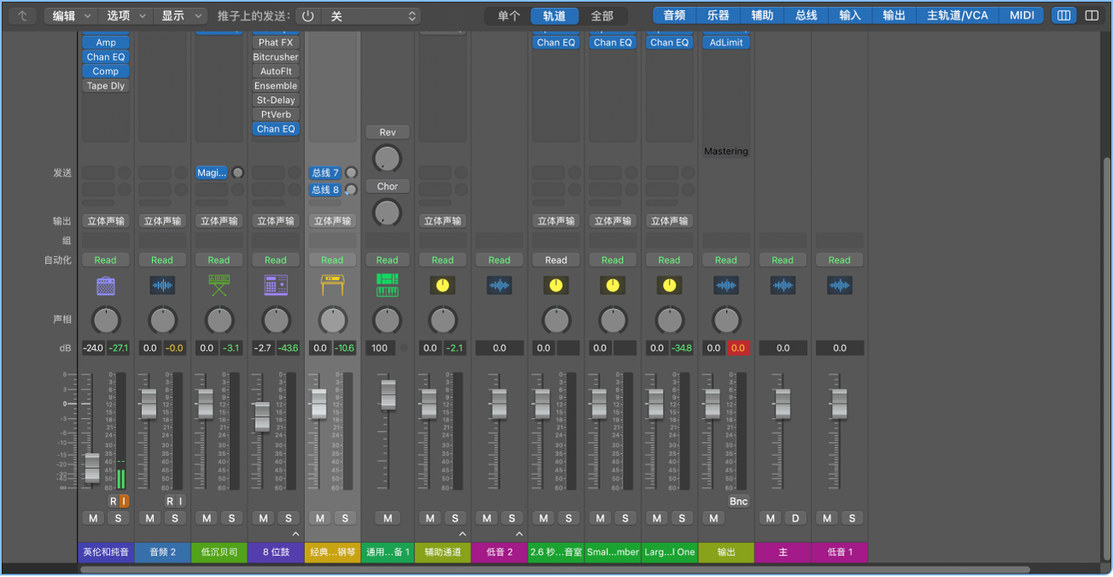The height and width of the screenshot is (577, 1113).
Task: Click the horizontal scrollbar at mixer bottom
Action: 555,569
